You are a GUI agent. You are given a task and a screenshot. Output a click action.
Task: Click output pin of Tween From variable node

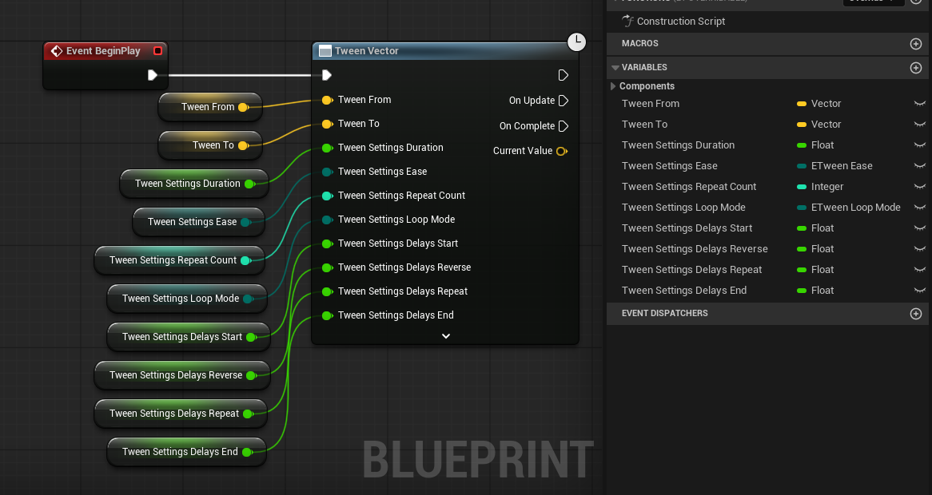243,107
